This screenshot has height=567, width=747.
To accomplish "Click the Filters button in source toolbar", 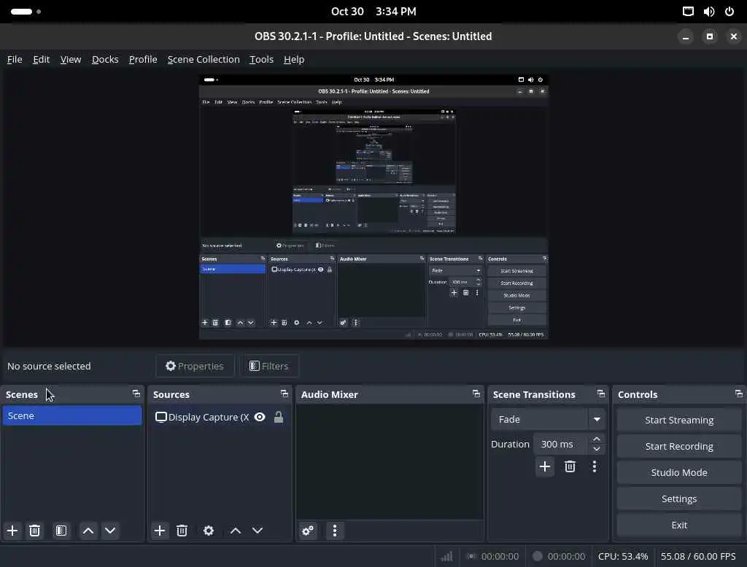I will [x=269, y=366].
